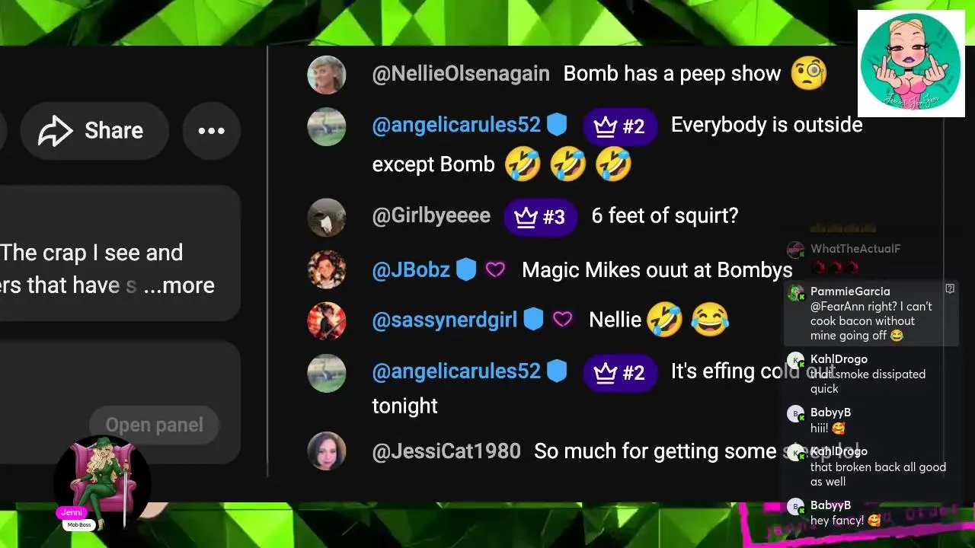
Task: Click the WhatTheActualF username in overlay chat
Action: [x=855, y=249]
